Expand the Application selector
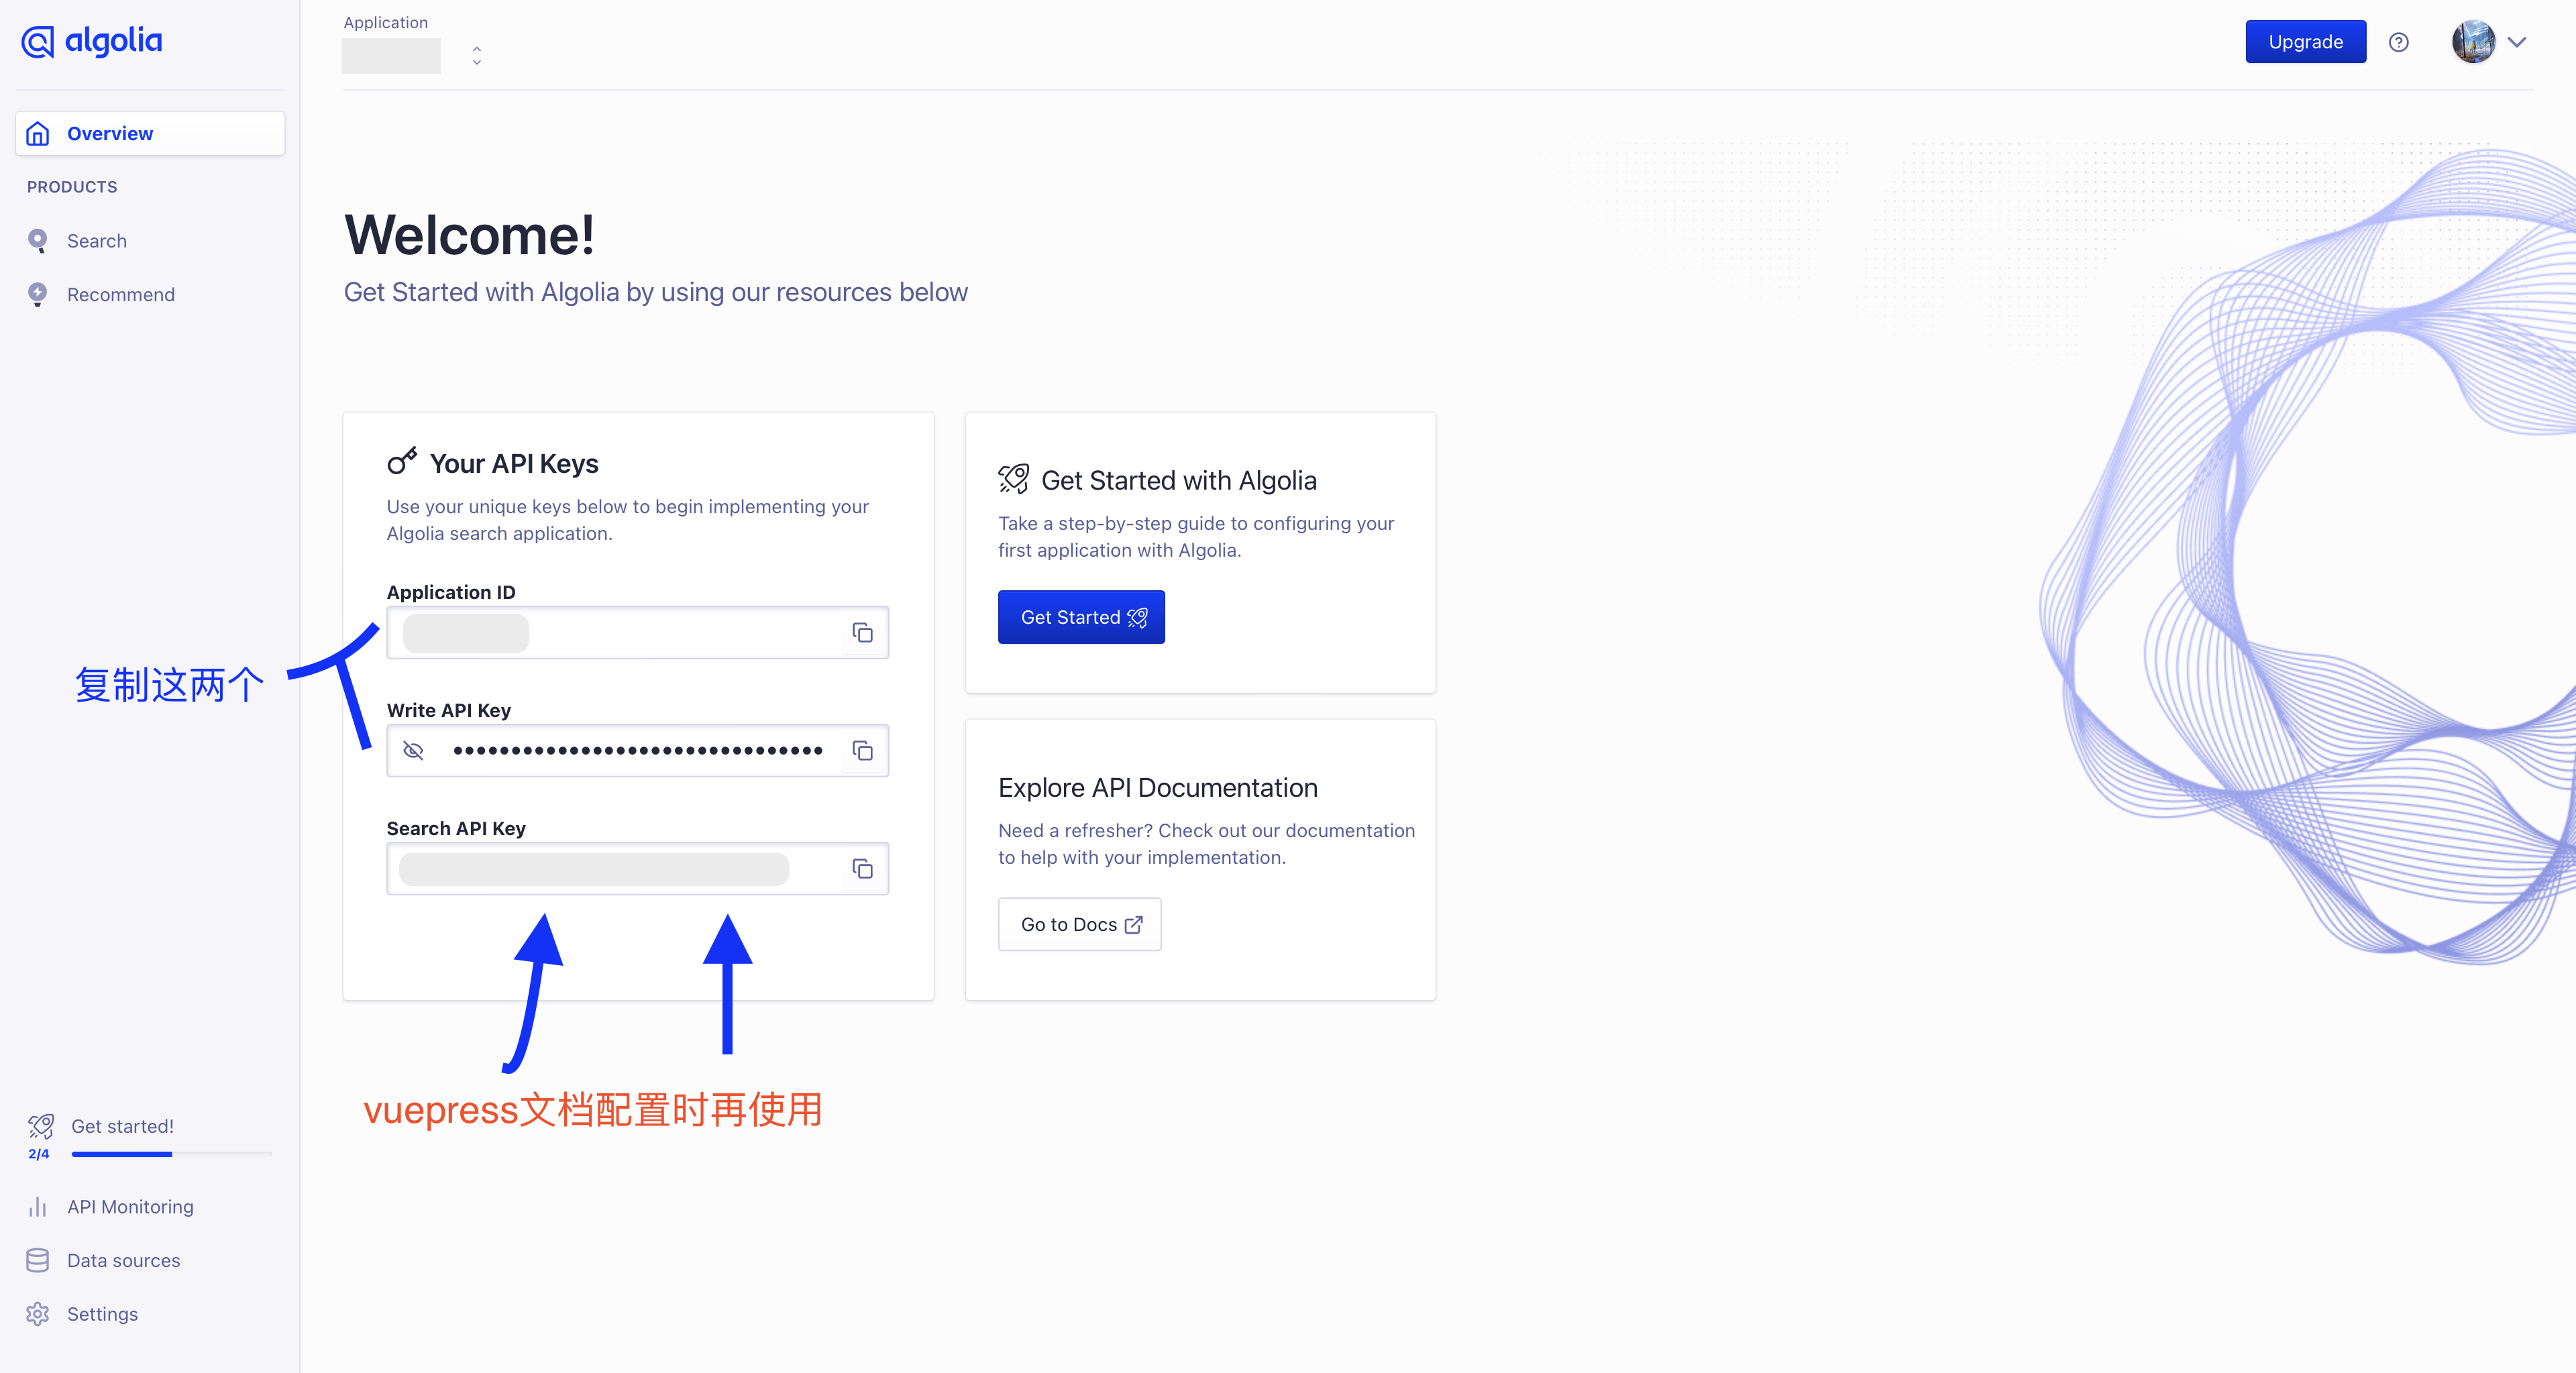The image size is (2576, 1373). tap(477, 54)
